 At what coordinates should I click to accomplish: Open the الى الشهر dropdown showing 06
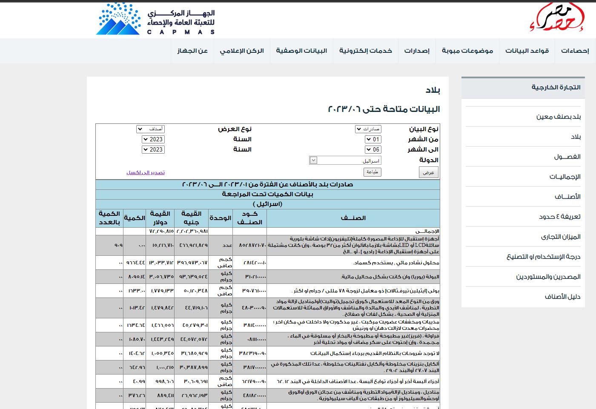click(373, 149)
